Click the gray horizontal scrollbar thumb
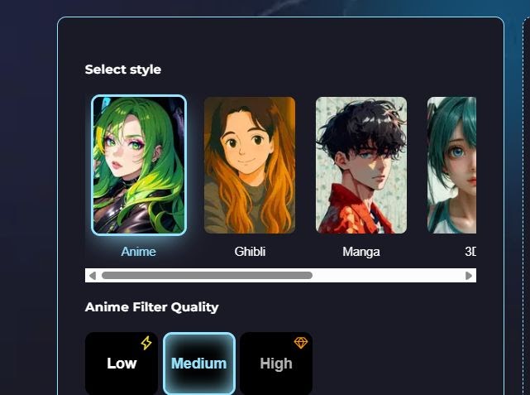Screen dimensions: 530x395 (207, 276)
